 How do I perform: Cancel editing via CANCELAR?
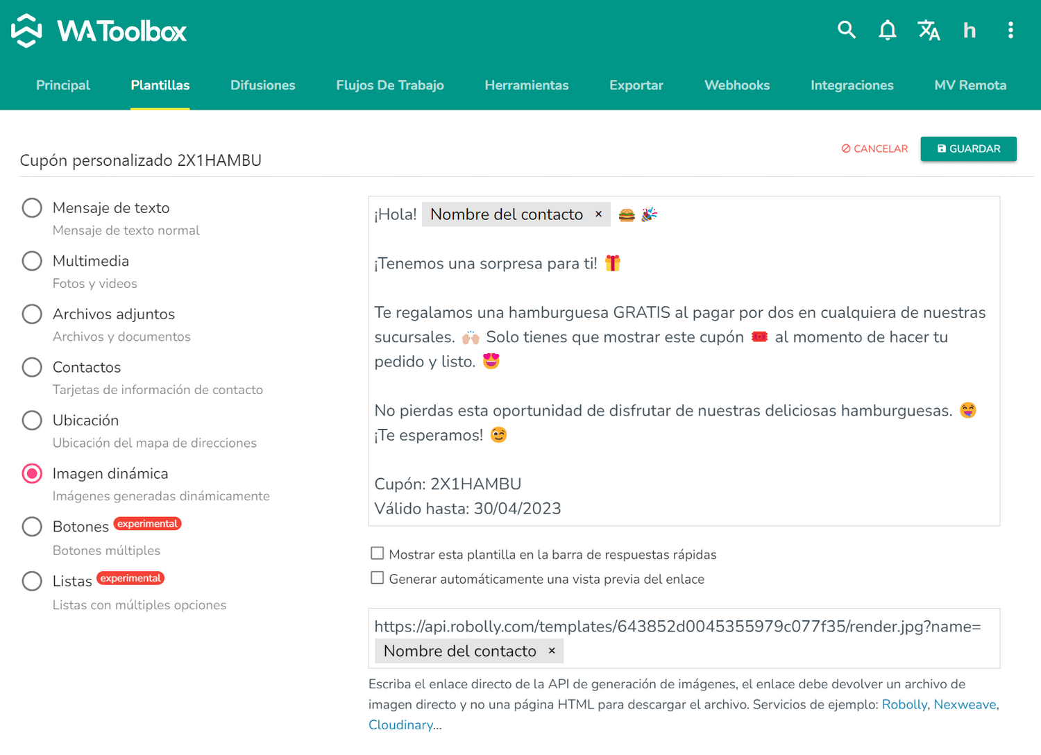pyautogui.click(x=874, y=149)
